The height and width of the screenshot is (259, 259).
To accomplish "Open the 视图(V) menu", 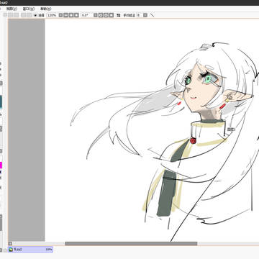I will (12, 9).
